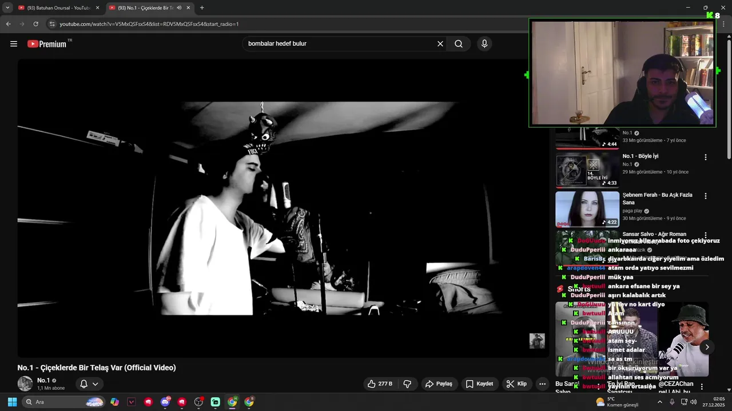Select the No.1 Çiçeklerde Bir Telaş tab
Image resolution: width=732 pixels, height=411 pixels.
tap(150, 8)
